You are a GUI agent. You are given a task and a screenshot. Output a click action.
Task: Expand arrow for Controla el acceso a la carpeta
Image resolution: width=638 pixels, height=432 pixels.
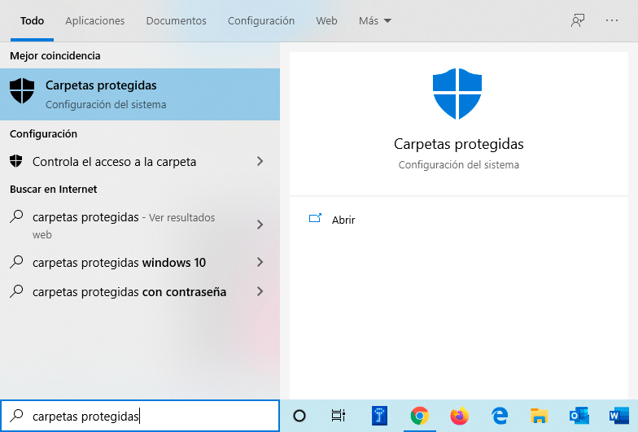click(260, 161)
